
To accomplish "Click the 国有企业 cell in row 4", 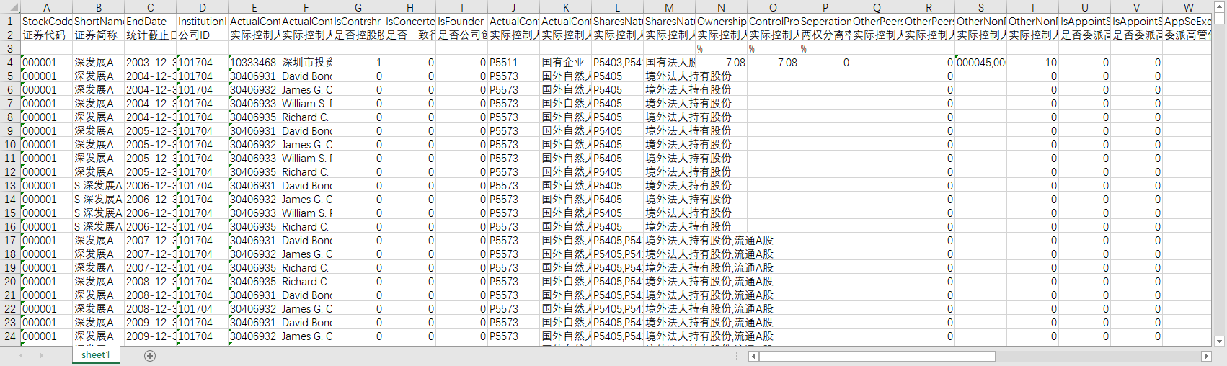I will click(x=566, y=63).
